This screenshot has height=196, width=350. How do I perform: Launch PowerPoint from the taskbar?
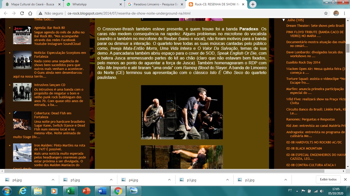pos(86,191)
